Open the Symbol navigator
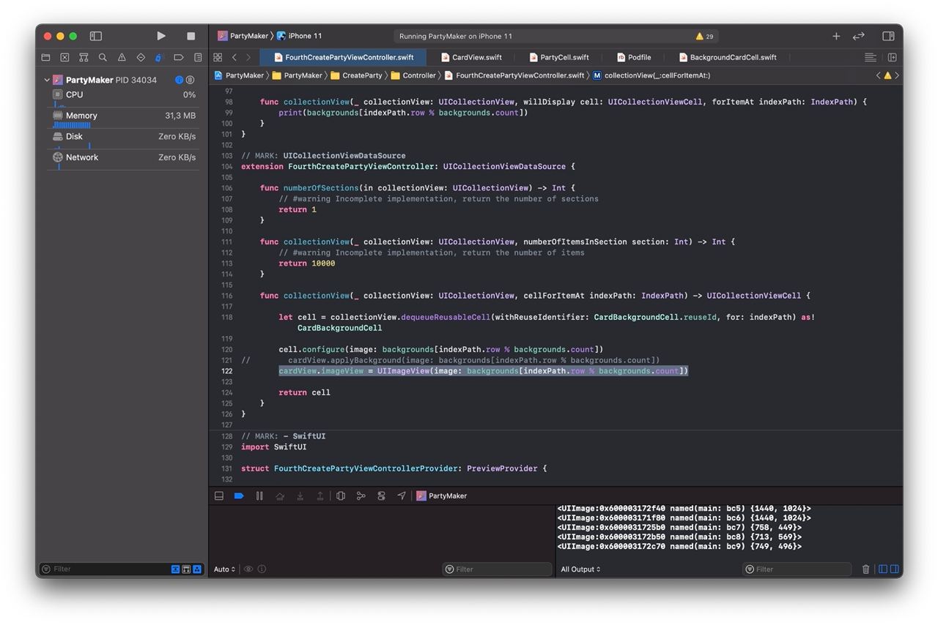The width and height of the screenshot is (938, 625). tap(84, 57)
